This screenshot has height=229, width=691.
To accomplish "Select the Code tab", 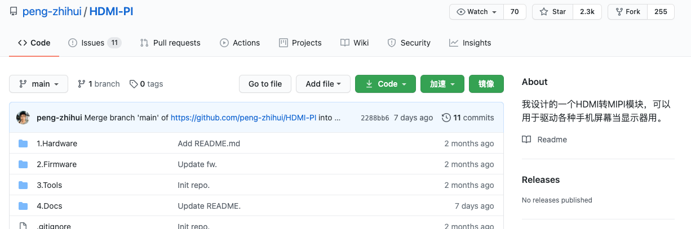I will [34, 43].
